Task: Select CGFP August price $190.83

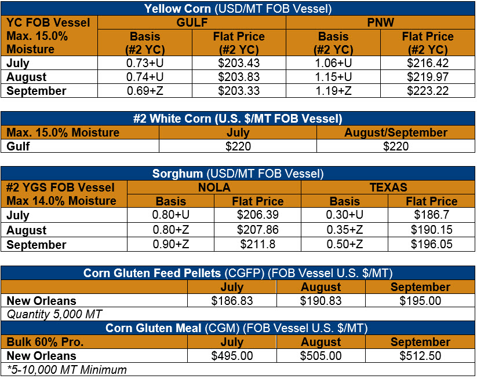Action: pyautogui.click(x=321, y=301)
